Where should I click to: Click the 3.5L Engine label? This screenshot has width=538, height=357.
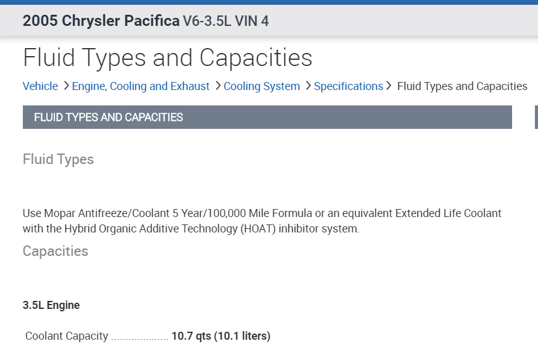pyautogui.click(x=51, y=305)
